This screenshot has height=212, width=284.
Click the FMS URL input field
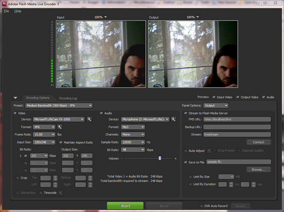coord(237,119)
